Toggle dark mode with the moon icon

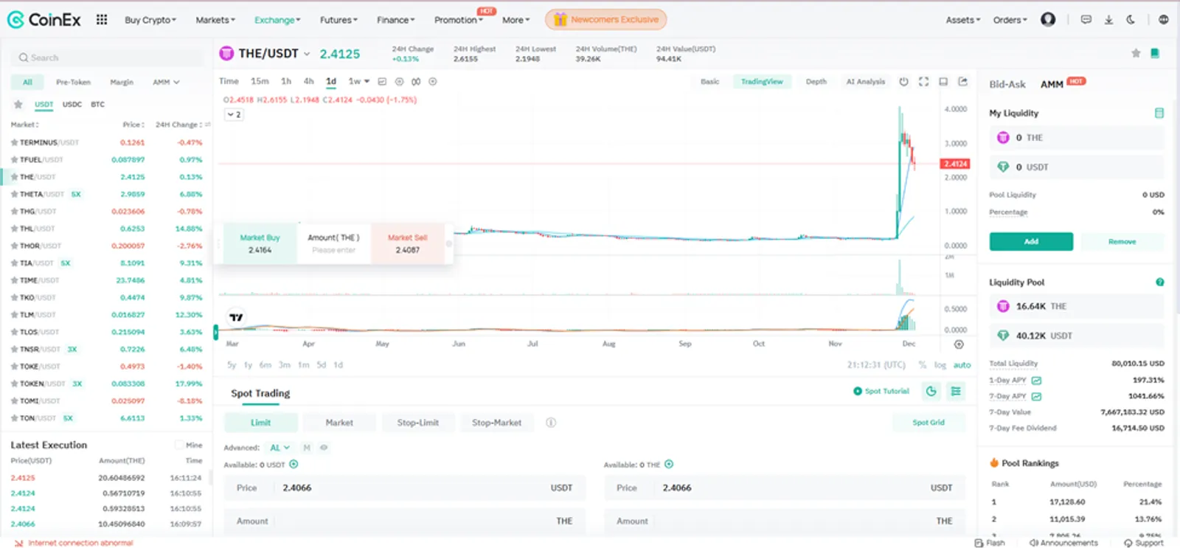tap(1131, 20)
